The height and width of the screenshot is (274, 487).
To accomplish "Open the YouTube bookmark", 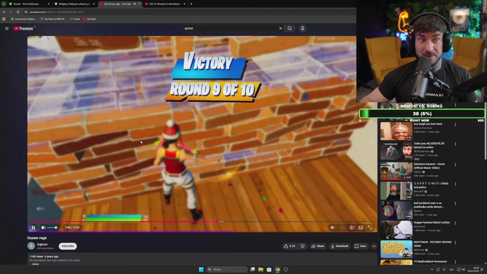I will 89,19.
